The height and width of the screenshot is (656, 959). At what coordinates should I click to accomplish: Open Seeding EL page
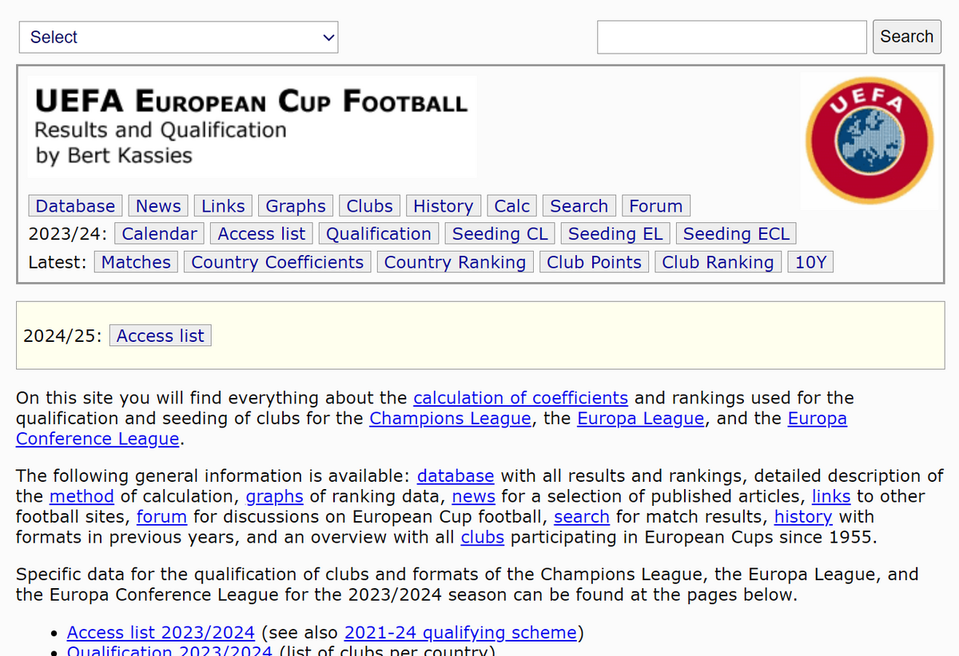tap(615, 233)
